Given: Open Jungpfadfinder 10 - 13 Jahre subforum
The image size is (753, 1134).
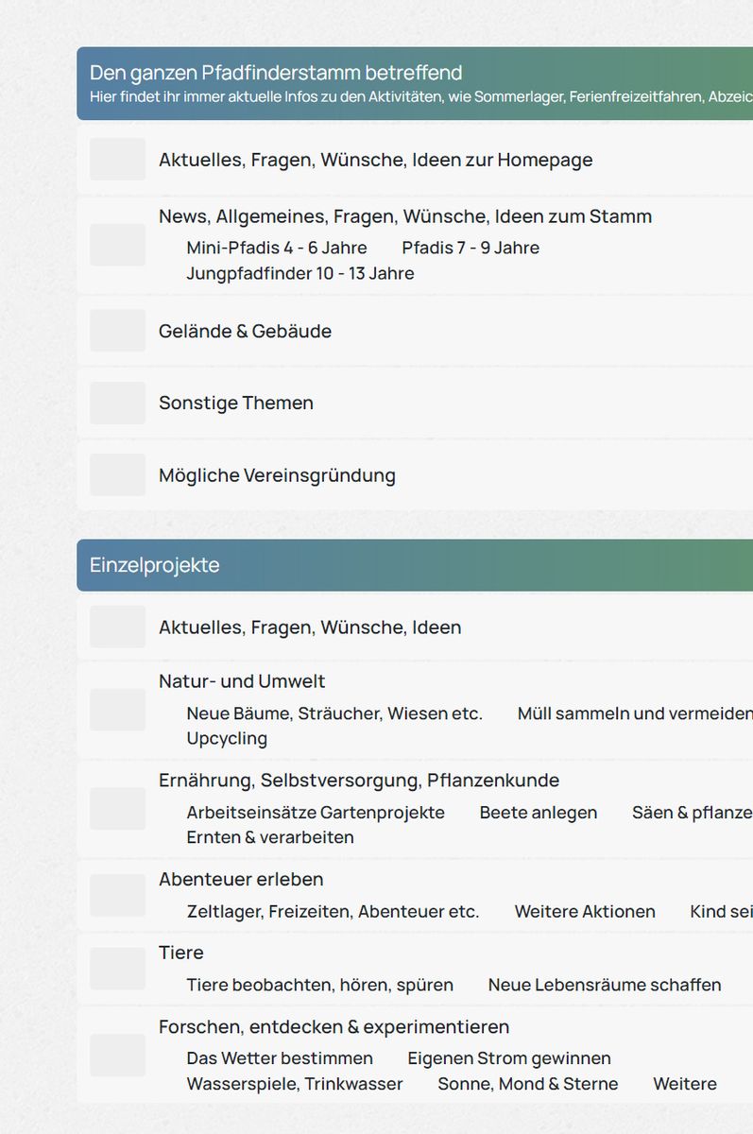Looking at the screenshot, I should click(x=300, y=273).
